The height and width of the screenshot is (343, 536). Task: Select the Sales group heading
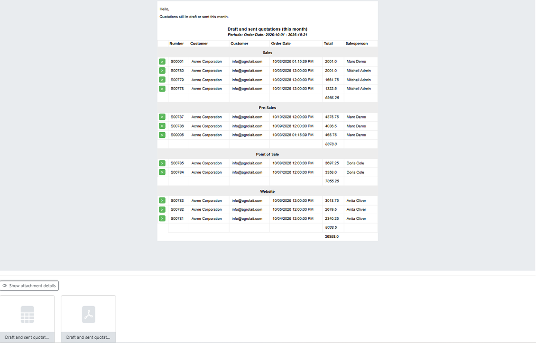pos(268,53)
